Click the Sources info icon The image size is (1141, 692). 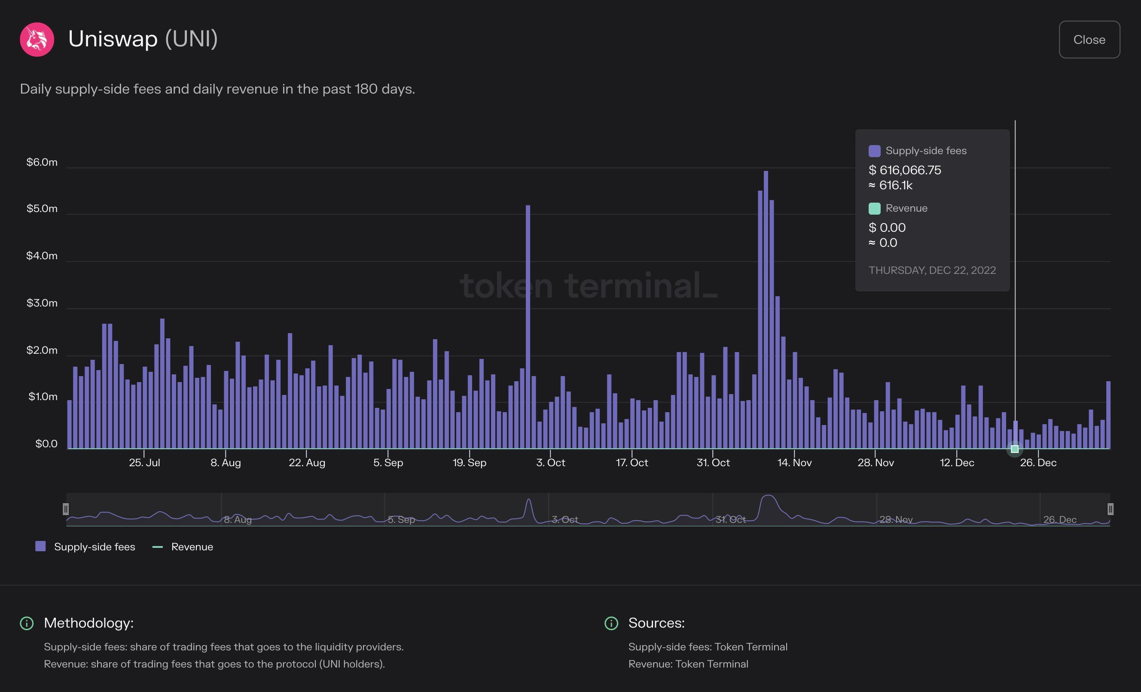[611, 623]
